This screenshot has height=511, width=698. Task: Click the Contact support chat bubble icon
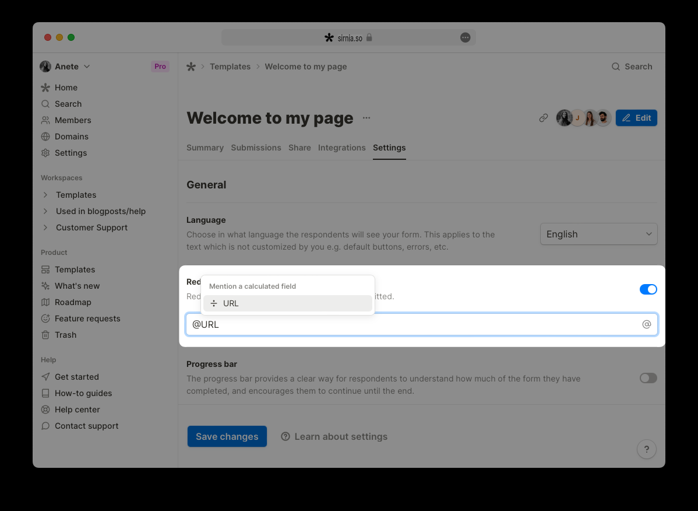(x=45, y=426)
